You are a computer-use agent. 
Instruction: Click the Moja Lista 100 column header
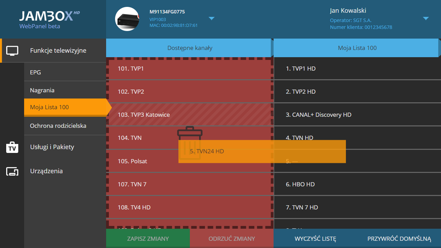(357, 48)
